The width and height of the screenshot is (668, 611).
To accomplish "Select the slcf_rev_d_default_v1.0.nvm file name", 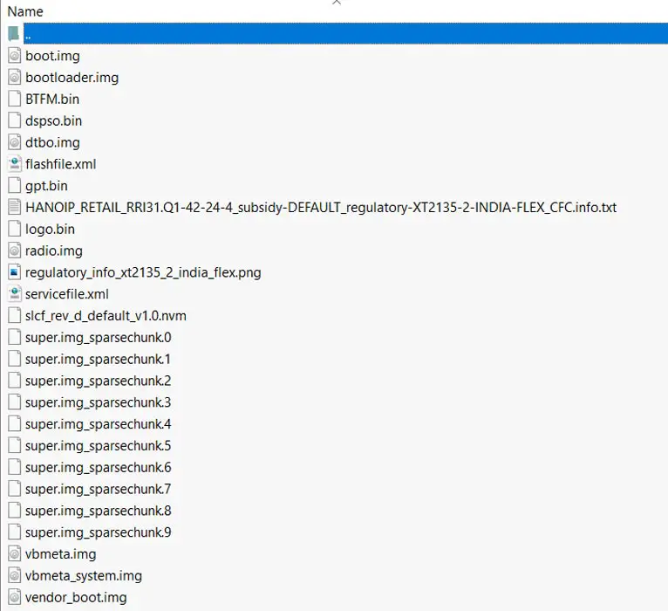I will (x=106, y=316).
